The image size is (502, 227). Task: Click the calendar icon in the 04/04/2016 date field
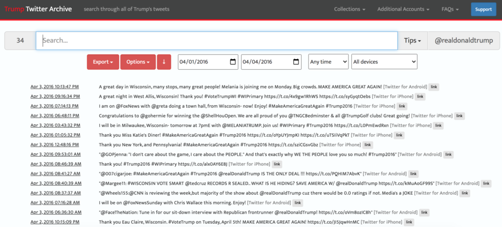click(296, 62)
